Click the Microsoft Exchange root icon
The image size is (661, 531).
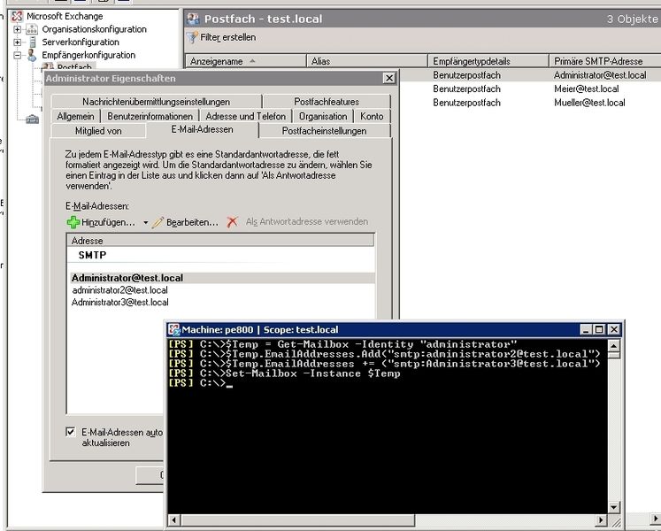pos(17,16)
